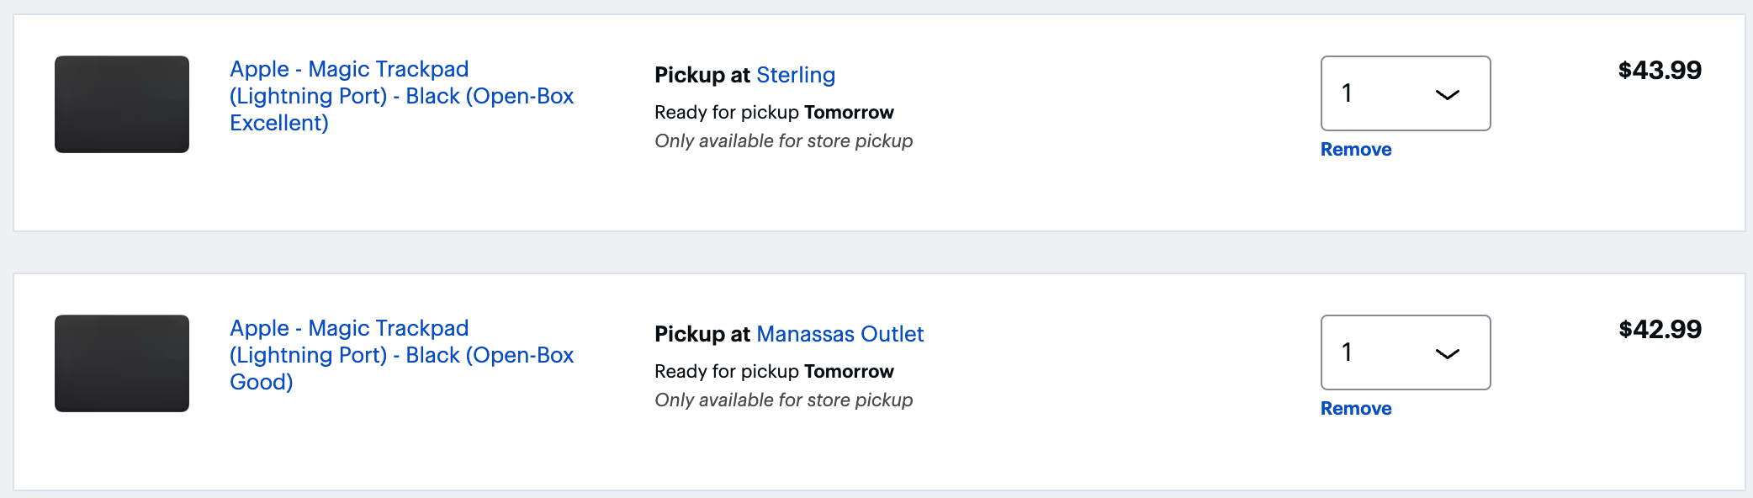Click "Pickup at" label beside Manassas Outlet
Viewport: 1753px width, 498px height.
702,334
